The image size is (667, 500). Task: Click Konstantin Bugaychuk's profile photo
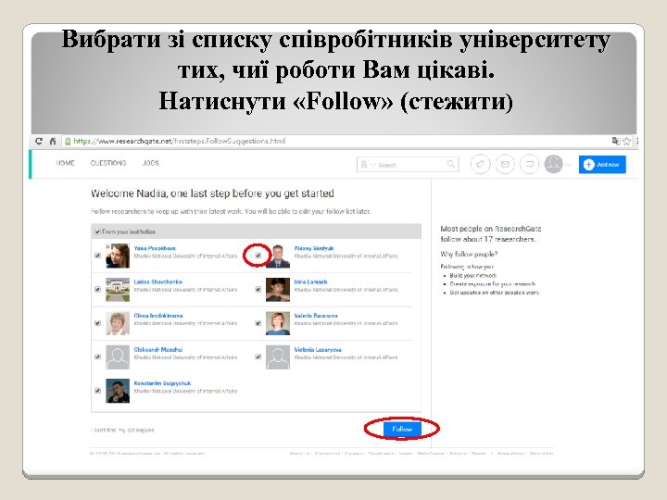[x=118, y=391]
